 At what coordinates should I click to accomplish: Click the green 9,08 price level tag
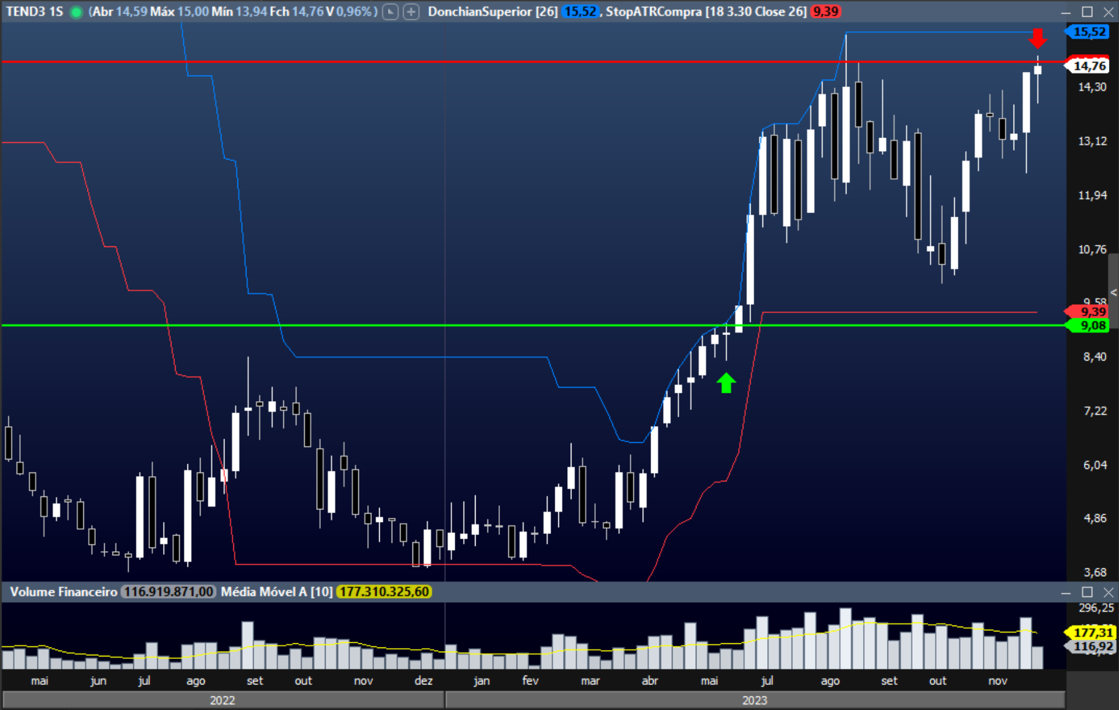click(x=1092, y=326)
